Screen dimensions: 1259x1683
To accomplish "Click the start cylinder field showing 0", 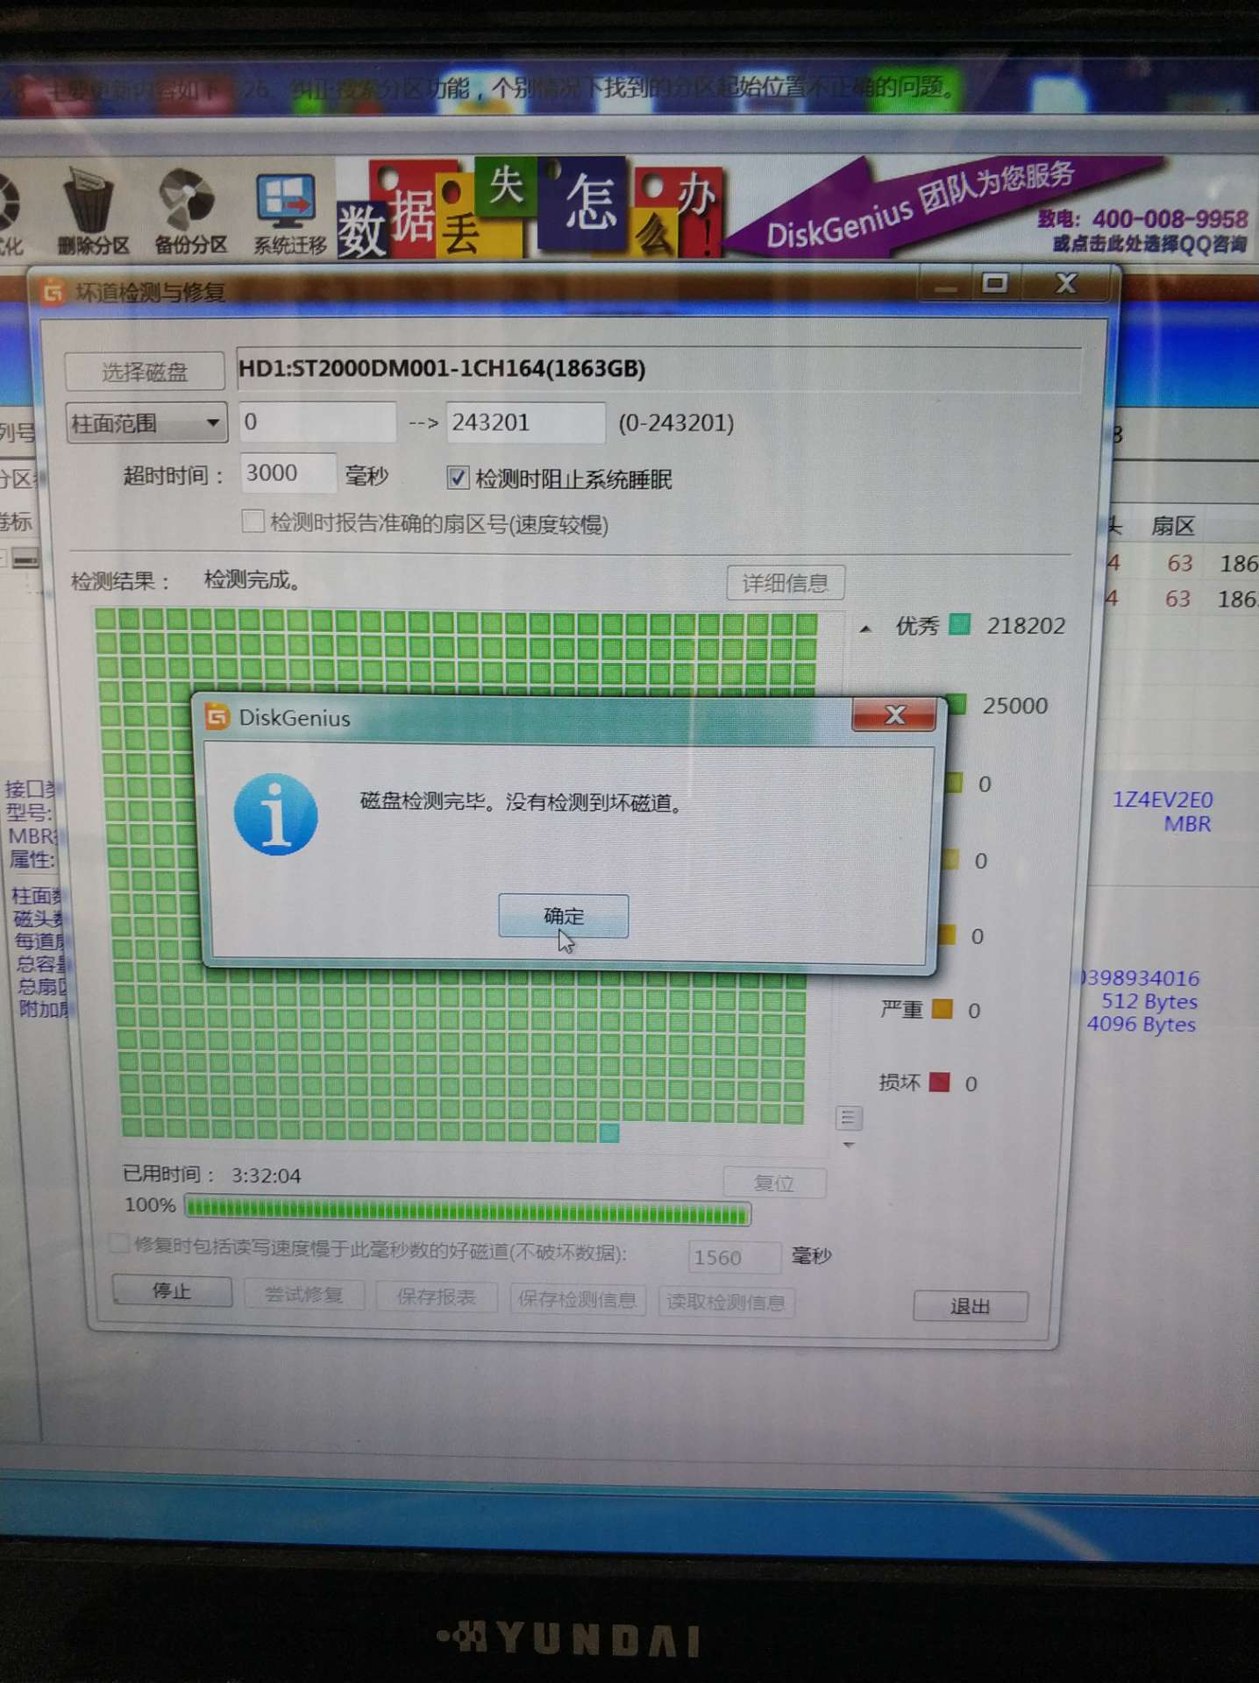I will 317,423.
